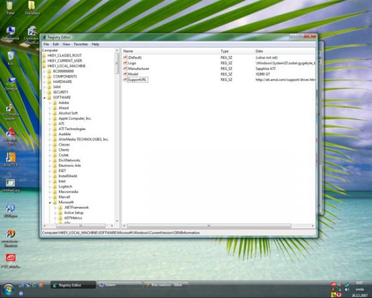372x298 pixels.
Task: Open the Help menu
Action: tap(95, 44)
